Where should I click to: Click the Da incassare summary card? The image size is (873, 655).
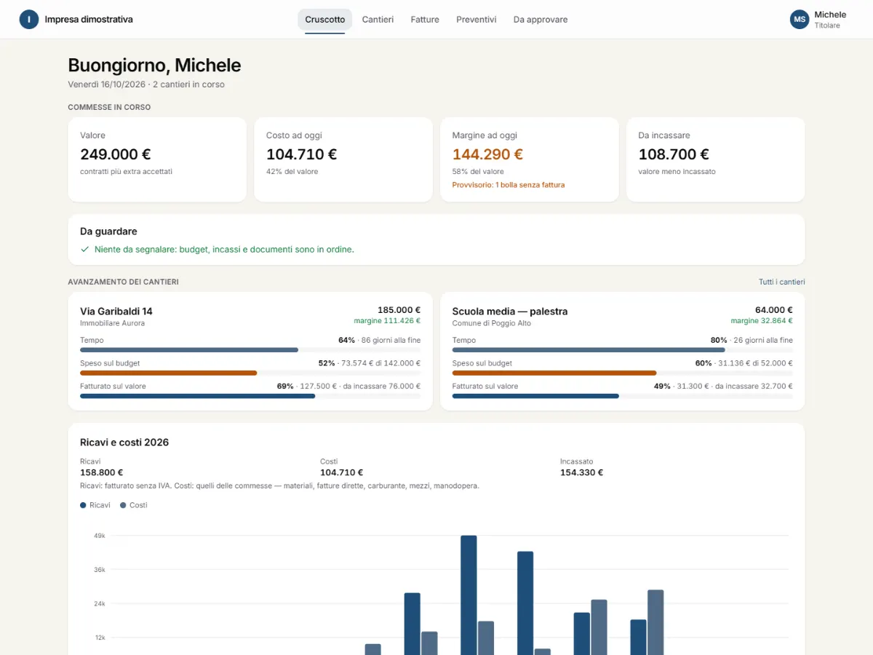point(716,159)
